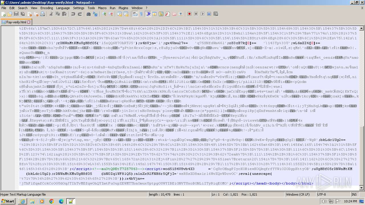Viewport: 365px width, 205px height.
Task: Close the Ray-verify.html tab with its X
Action: [x=29, y=22]
